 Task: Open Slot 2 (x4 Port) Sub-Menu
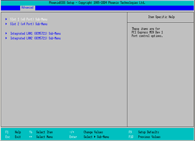coord(29,24)
